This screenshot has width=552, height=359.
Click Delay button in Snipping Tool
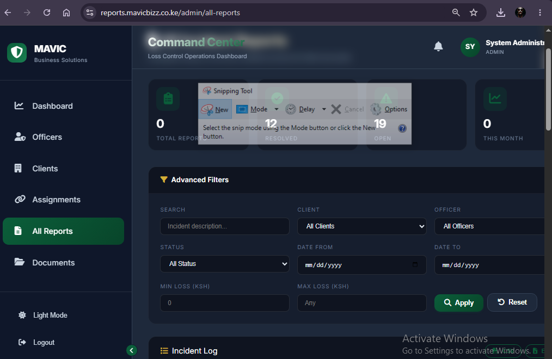(x=300, y=109)
